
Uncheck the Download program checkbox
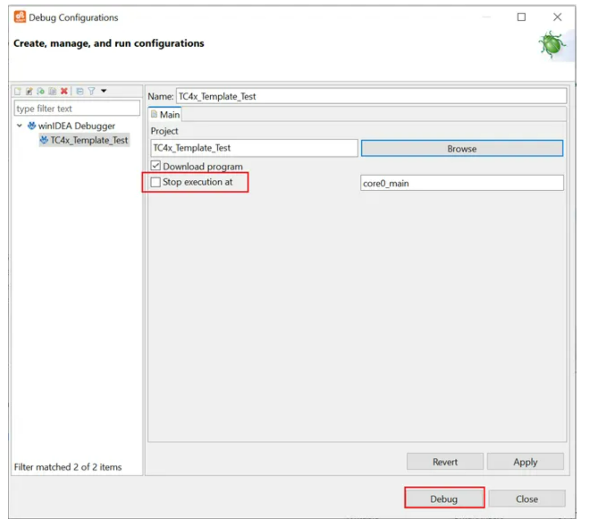point(156,166)
